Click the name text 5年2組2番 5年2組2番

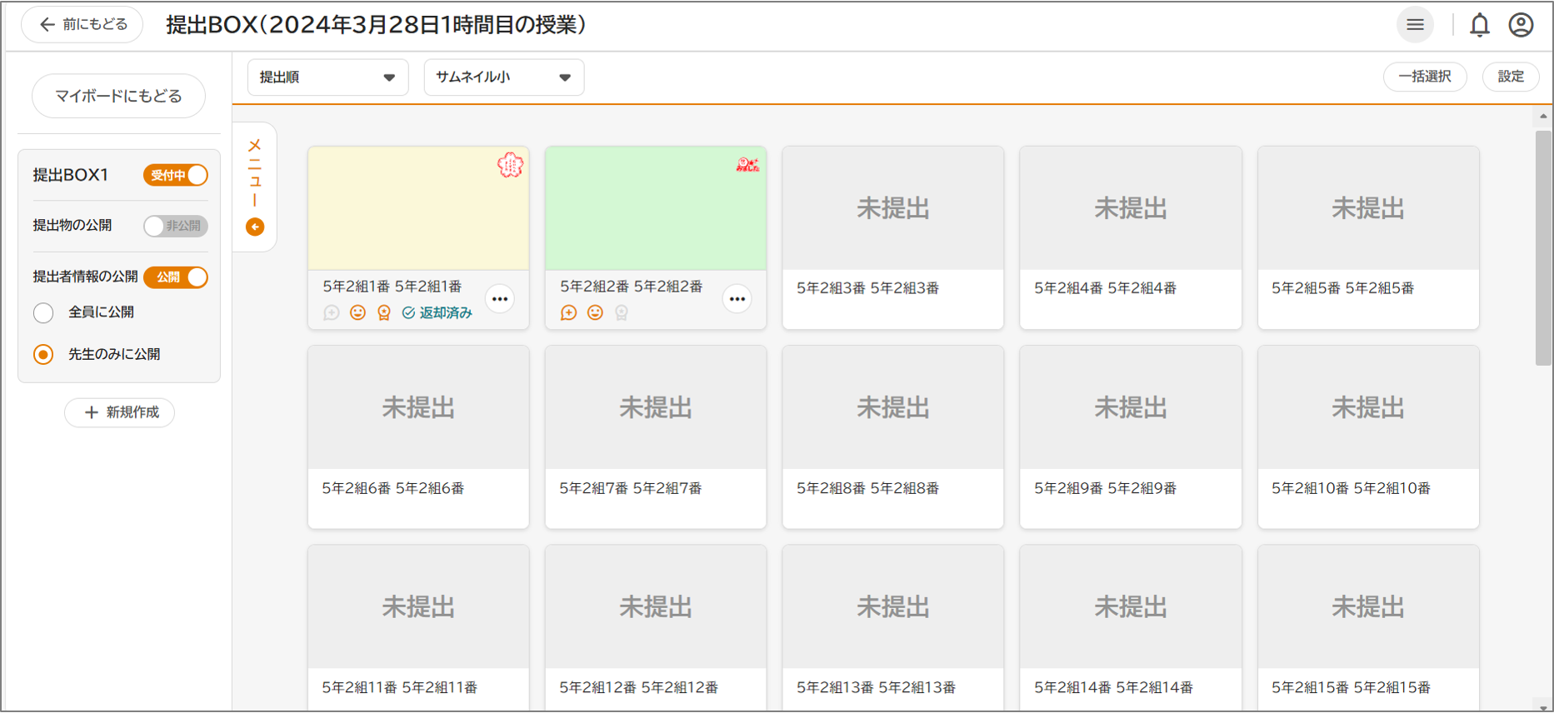(x=631, y=287)
